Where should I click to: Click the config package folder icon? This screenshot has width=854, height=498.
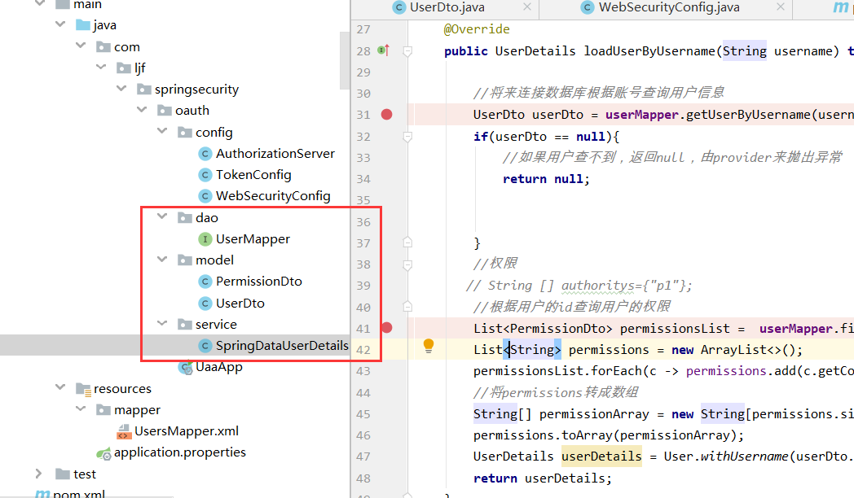tap(185, 133)
